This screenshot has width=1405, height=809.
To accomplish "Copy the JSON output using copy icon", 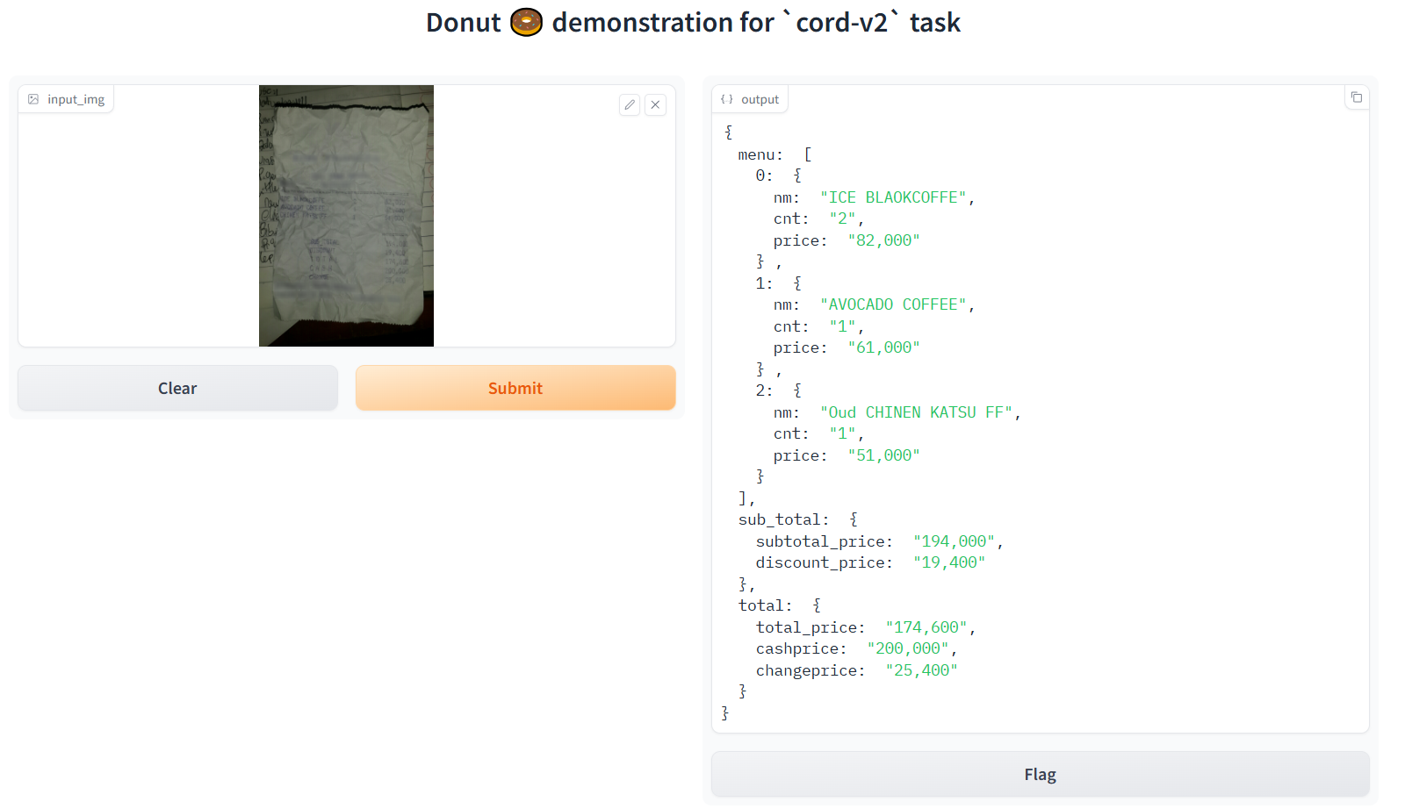I will tap(1357, 97).
